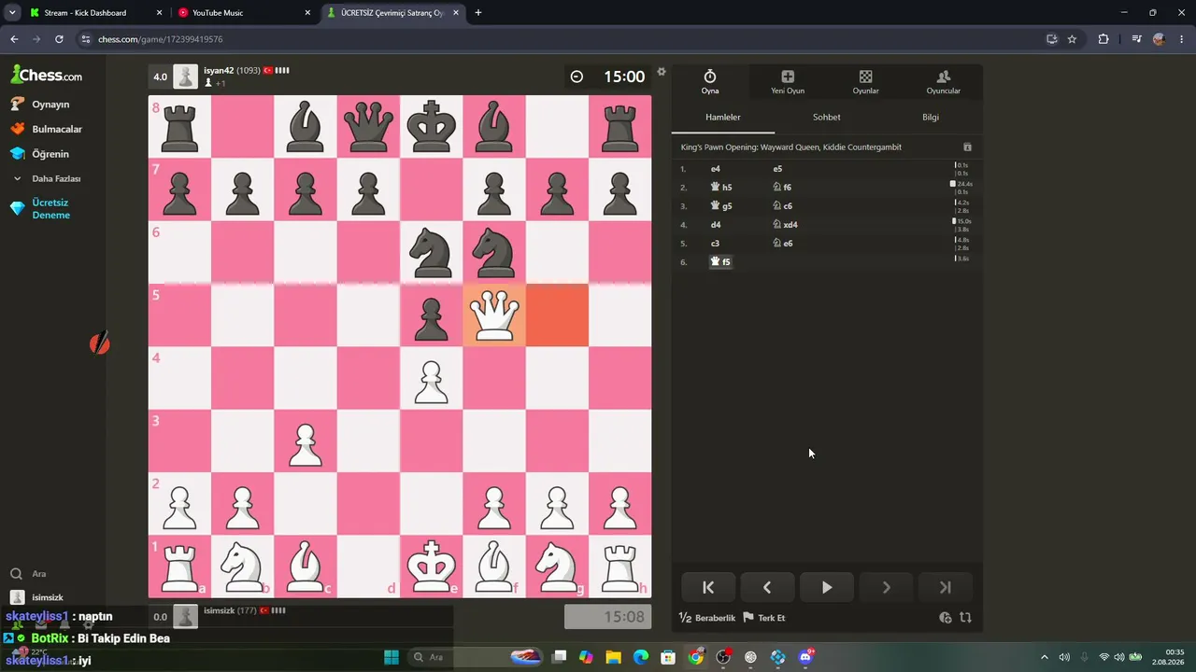The width and height of the screenshot is (1196, 672).
Task: Open the Oyunlar games list icon
Action: click(865, 81)
